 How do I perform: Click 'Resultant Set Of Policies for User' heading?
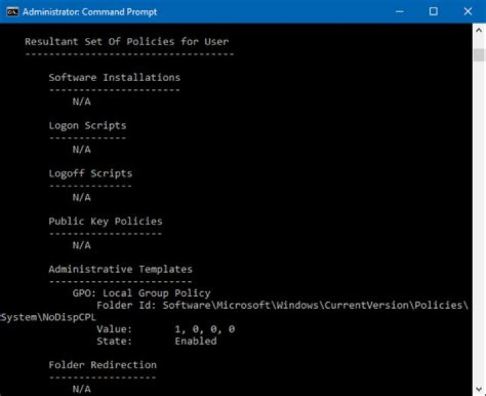(127, 42)
